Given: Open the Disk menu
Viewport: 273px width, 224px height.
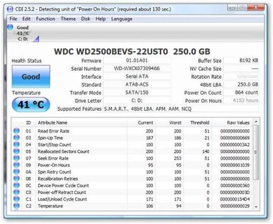Looking at the screenshot, I should (85, 19).
